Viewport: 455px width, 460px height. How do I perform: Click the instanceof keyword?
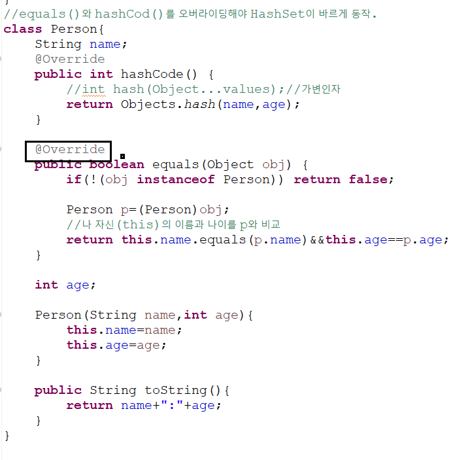(176, 179)
